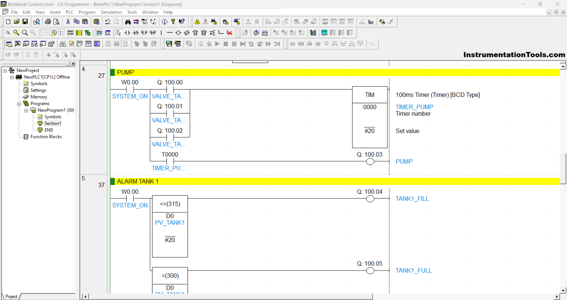567x300 pixels.
Task: Click the vertical scrollbar up arrow
Action: pos(563,67)
